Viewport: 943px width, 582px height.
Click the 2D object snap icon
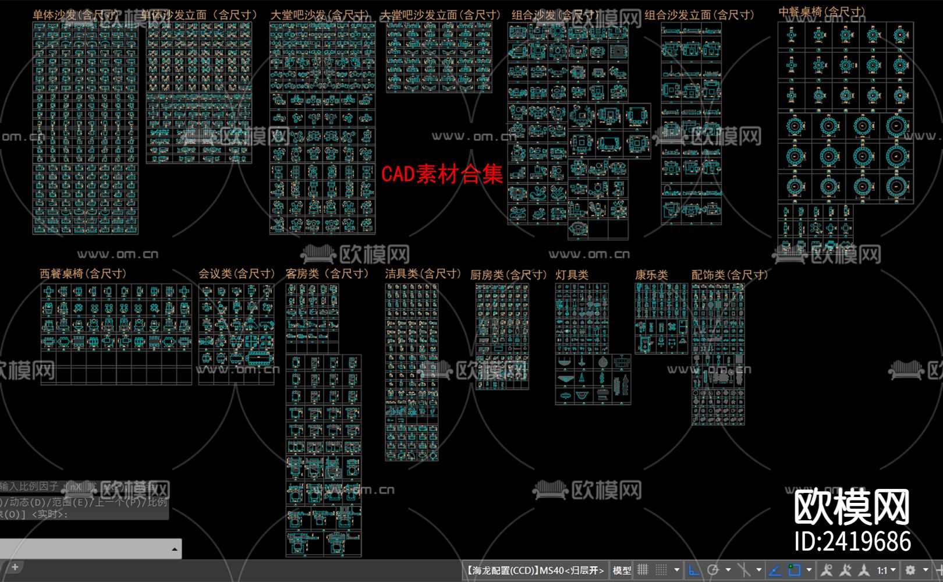[x=795, y=570]
